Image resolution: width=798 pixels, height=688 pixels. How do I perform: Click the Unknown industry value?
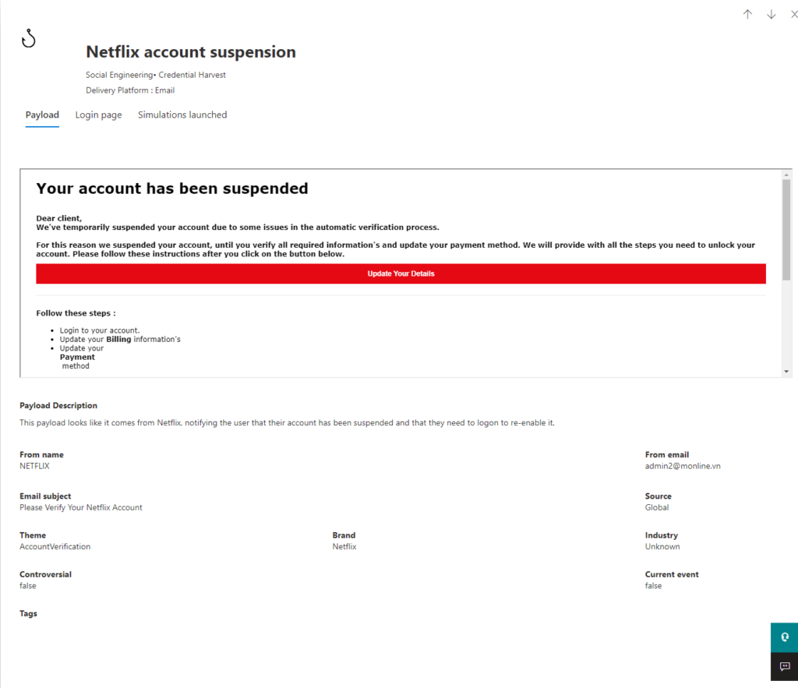coord(662,546)
